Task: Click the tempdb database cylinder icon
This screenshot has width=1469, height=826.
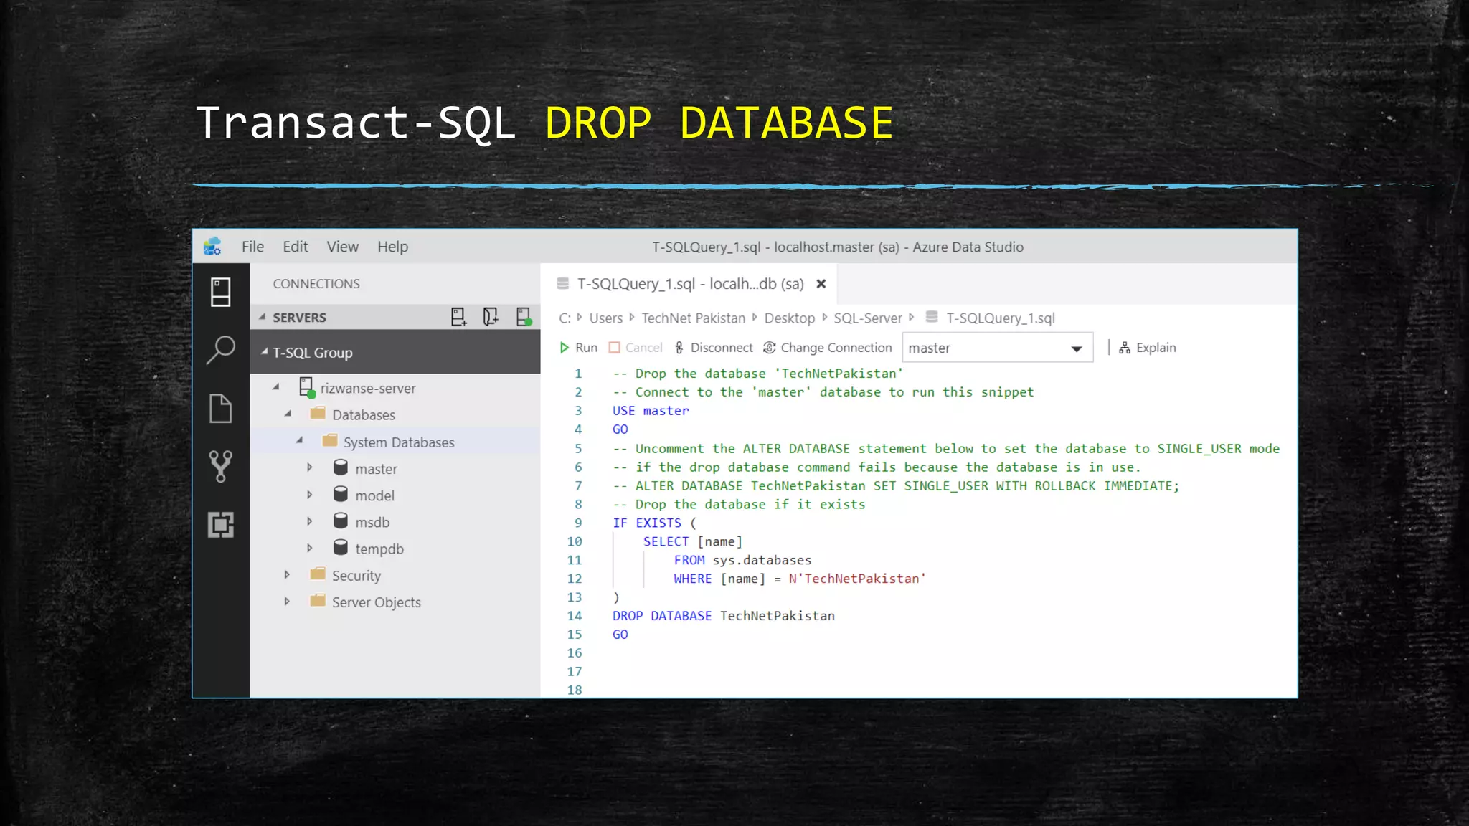Action: (x=341, y=548)
